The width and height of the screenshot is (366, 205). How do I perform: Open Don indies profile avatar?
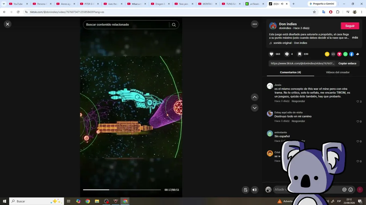[x=273, y=26]
